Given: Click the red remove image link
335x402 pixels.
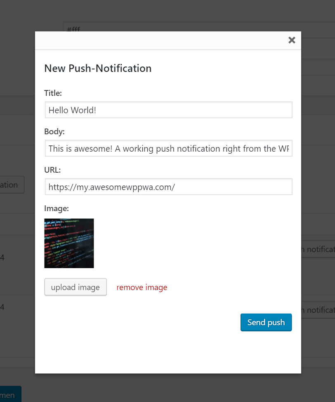Looking at the screenshot, I should pos(142,288).
